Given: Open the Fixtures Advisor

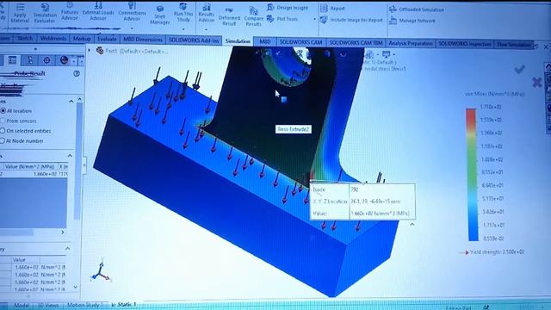Looking at the screenshot, I should click(x=70, y=11).
